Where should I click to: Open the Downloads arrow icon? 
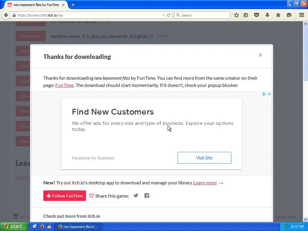click(267, 15)
